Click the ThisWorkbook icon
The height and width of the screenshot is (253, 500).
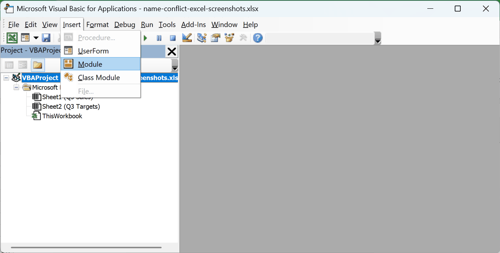click(37, 116)
